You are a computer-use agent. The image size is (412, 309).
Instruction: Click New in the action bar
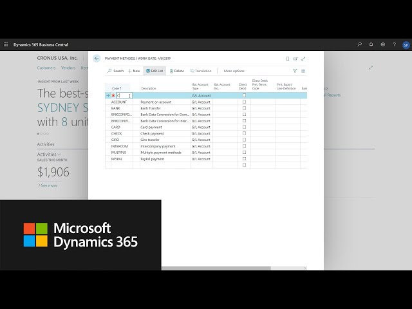pyautogui.click(x=134, y=71)
